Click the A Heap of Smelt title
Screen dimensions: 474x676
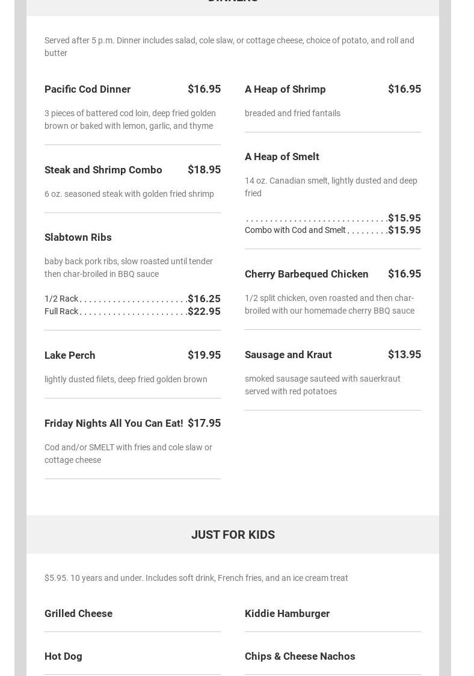coord(282,157)
